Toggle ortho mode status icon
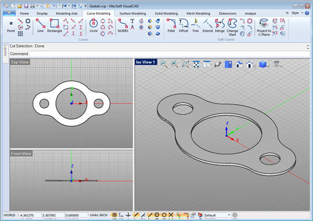The height and width of the screenshot is (221, 313). 121,215
